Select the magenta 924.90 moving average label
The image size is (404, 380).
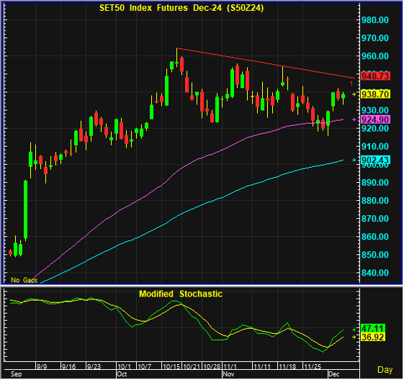pyautogui.click(x=375, y=119)
